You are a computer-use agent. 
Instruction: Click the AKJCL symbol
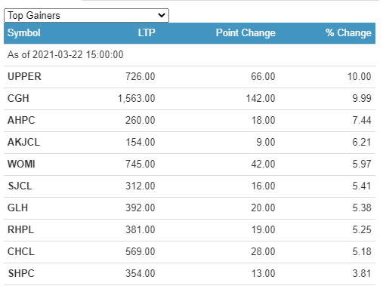23,142
